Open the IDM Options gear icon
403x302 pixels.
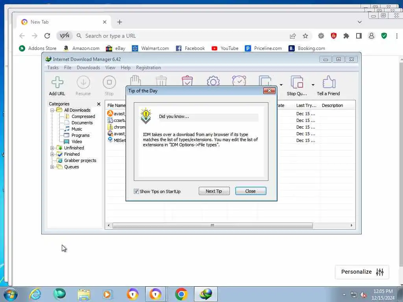pyautogui.click(x=213, y=81)
